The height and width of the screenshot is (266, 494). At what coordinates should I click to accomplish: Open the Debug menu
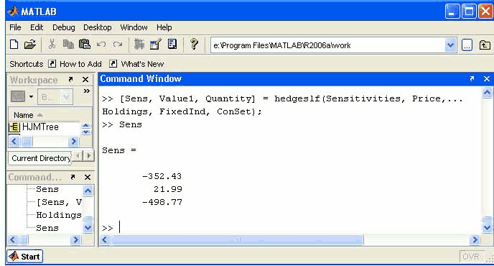(x=64, y=27)
